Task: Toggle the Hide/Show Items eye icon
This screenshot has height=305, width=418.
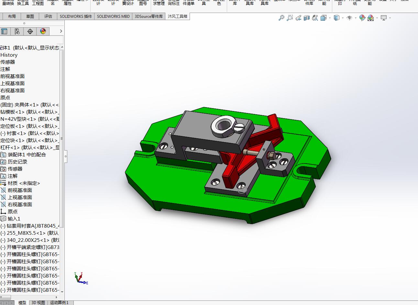Action: (x=350, y=18)
